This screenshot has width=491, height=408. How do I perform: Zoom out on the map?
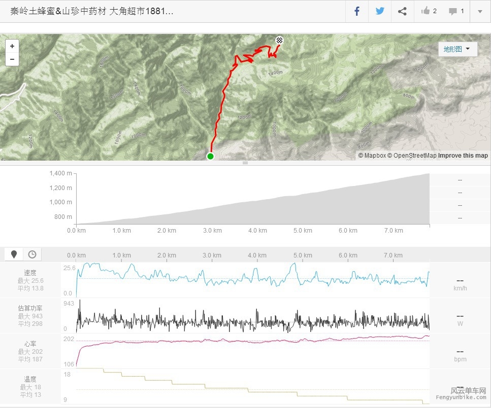(12, 59)
